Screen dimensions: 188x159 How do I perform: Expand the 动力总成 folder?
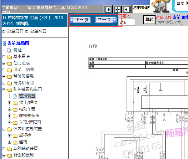point(4,63)
